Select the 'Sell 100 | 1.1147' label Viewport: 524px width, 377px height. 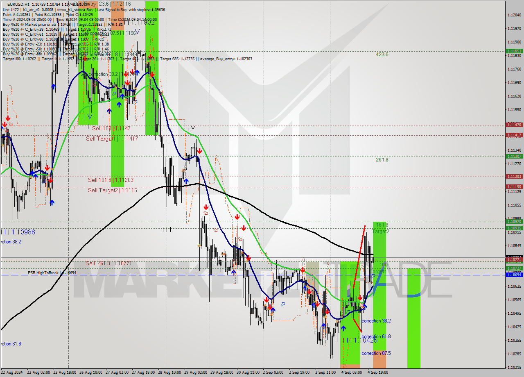111,128
